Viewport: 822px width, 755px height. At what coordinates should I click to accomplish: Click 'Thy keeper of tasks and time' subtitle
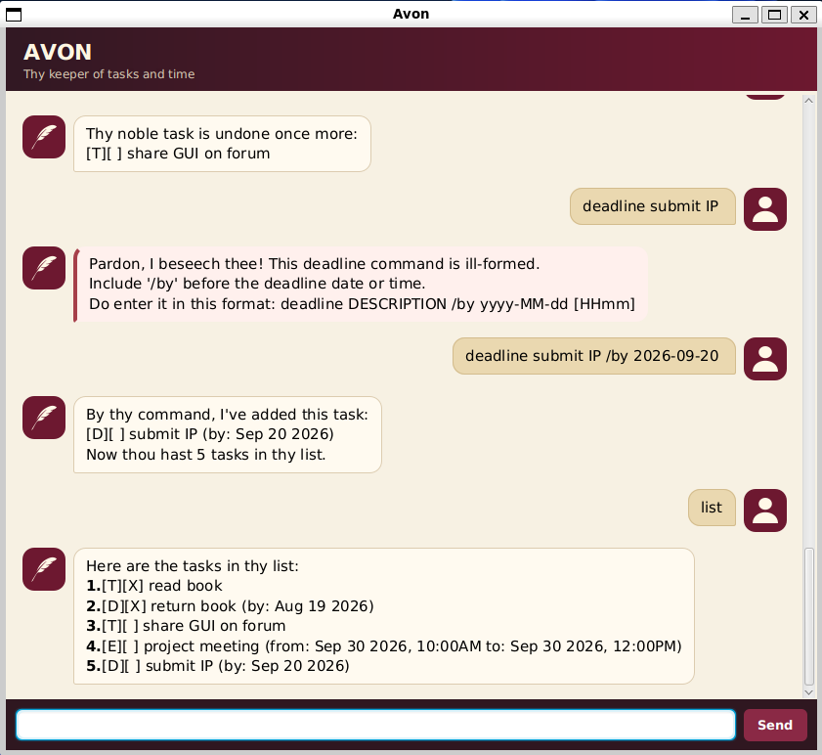pyautogui.click(x=109, y=74)
